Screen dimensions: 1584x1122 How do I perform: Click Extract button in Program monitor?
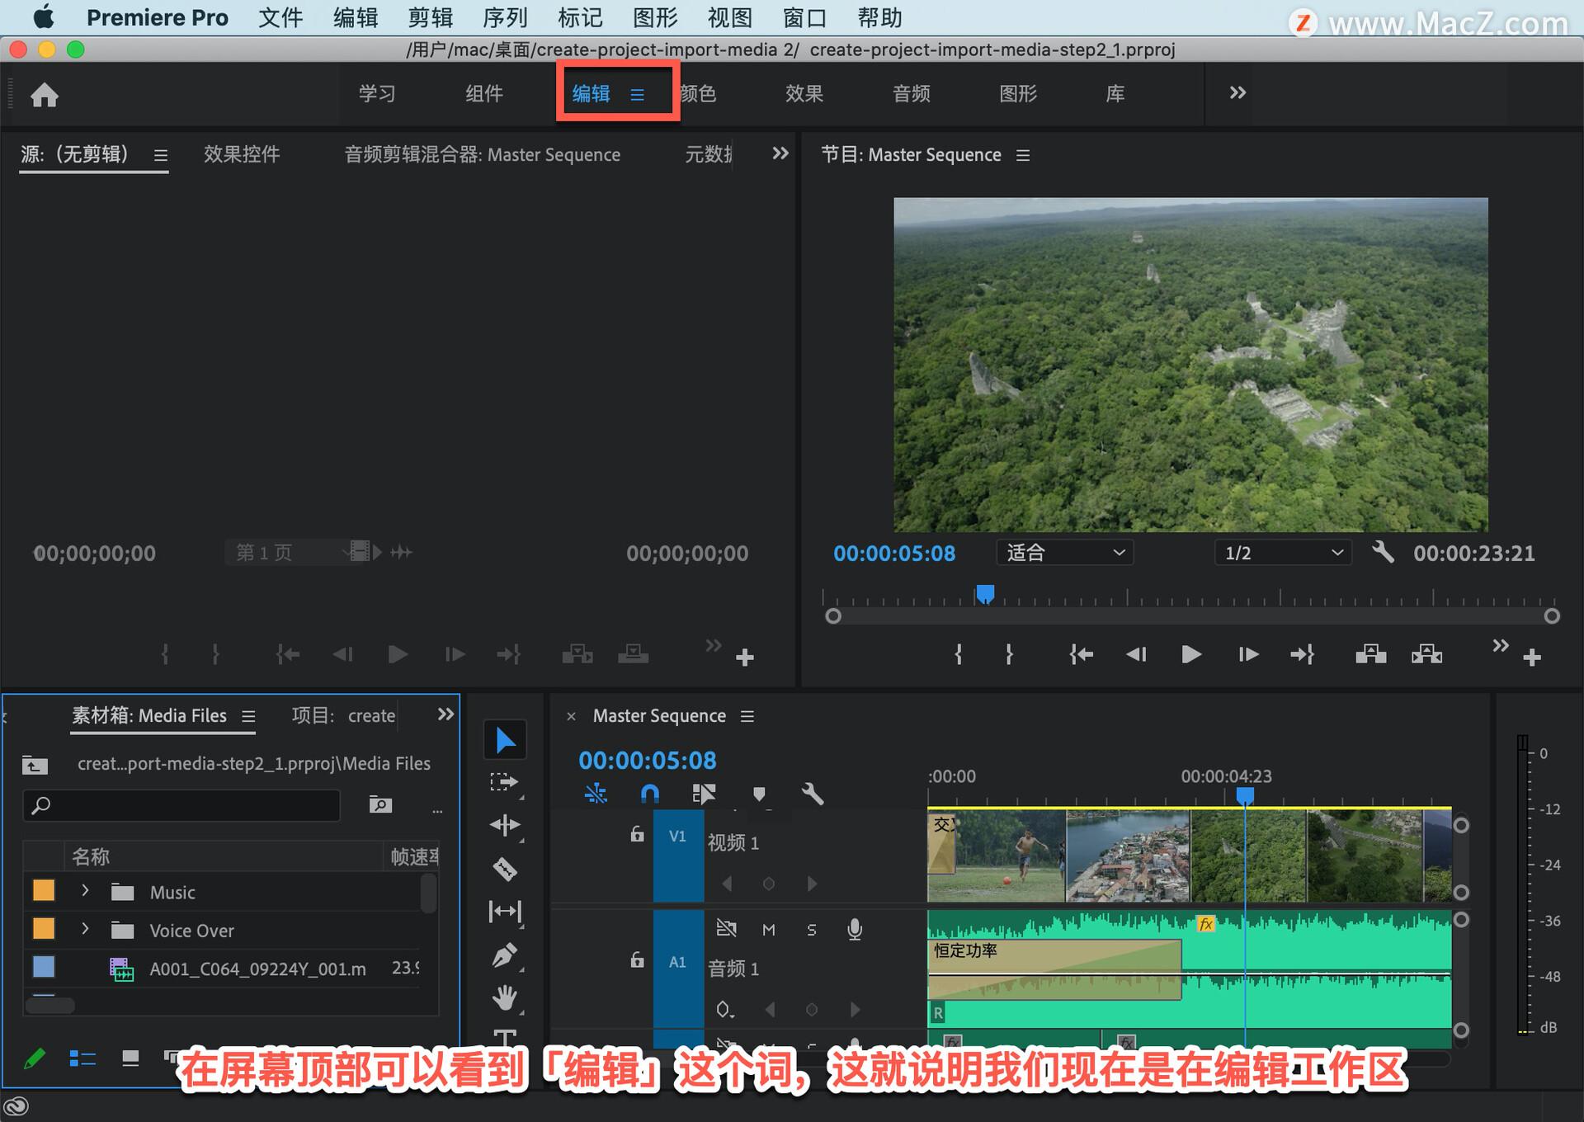[1426, 654]
